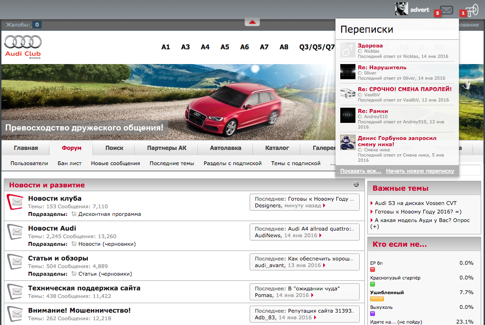Screen dimensions: 485x325
Task: Open Темы с подпиской submenu link
Action: [296, 163]
